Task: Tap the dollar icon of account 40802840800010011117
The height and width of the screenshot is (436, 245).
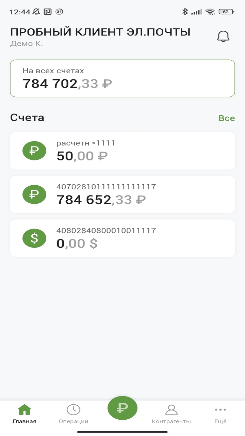Action: pyautogui.click(x=34, y=238)
